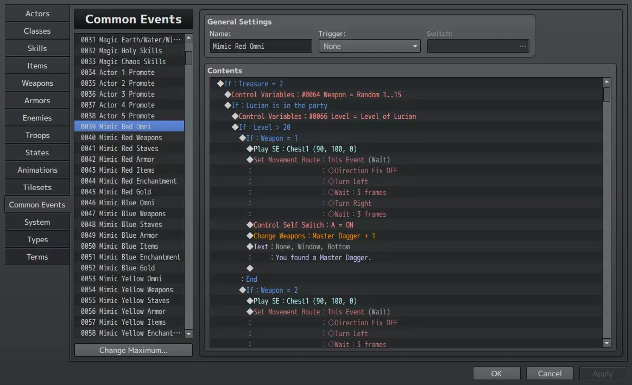Select the 'If : Weapon = 2' line

pyautogui.click(x=406, y=291)
